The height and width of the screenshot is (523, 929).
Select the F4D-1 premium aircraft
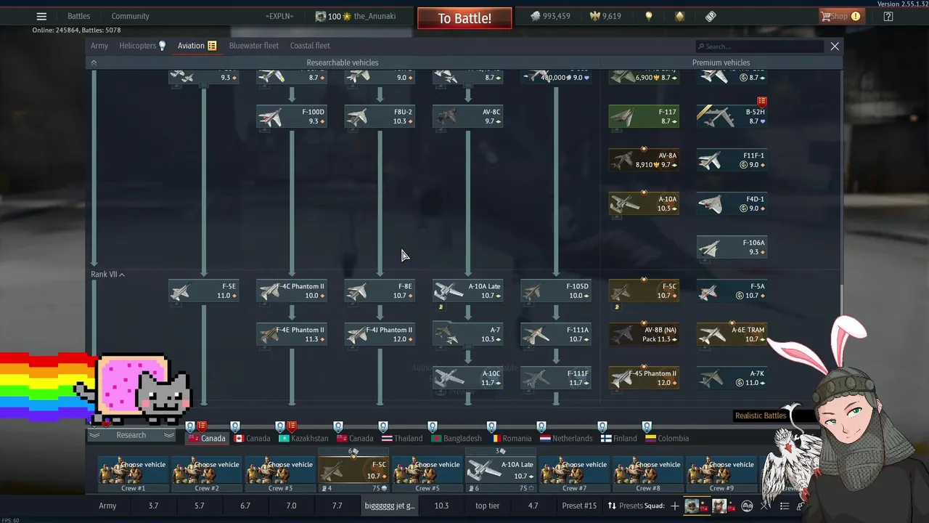pyautogui.click(x=732, y=203)
